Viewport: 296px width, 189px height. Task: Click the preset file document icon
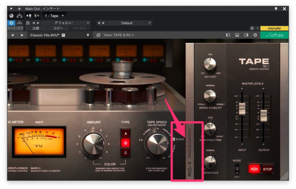(28, 23)
